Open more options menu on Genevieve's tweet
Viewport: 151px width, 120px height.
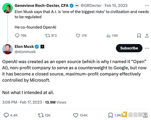click(x=147, y=6)
